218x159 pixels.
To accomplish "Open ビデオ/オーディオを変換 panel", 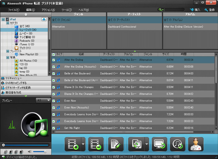I will point(26,88).
